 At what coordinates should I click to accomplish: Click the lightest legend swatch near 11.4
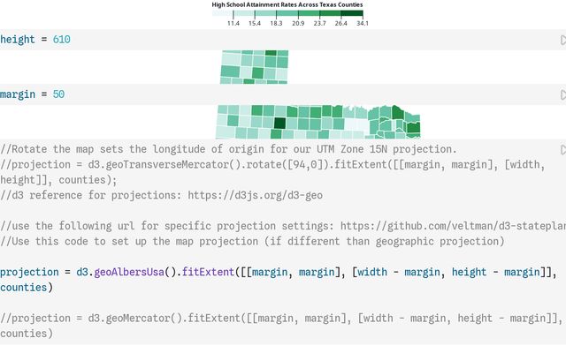[222, 12]
